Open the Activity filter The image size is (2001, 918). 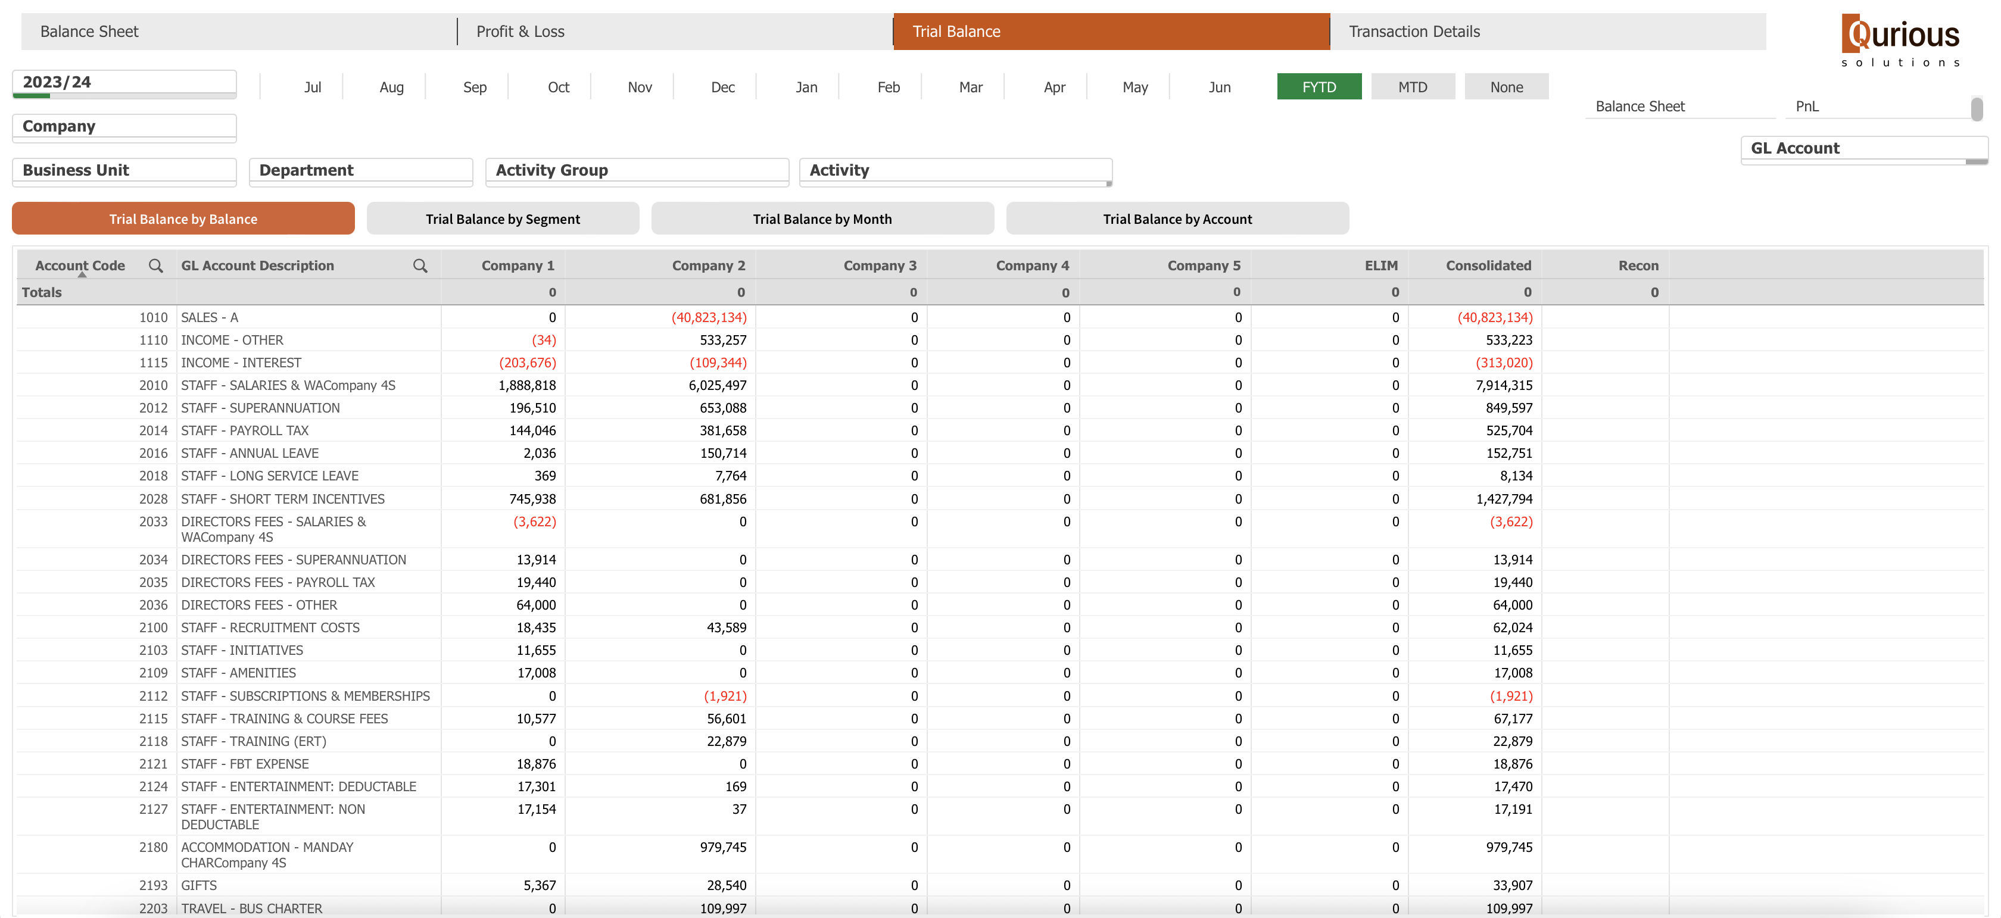pos(956,171)
